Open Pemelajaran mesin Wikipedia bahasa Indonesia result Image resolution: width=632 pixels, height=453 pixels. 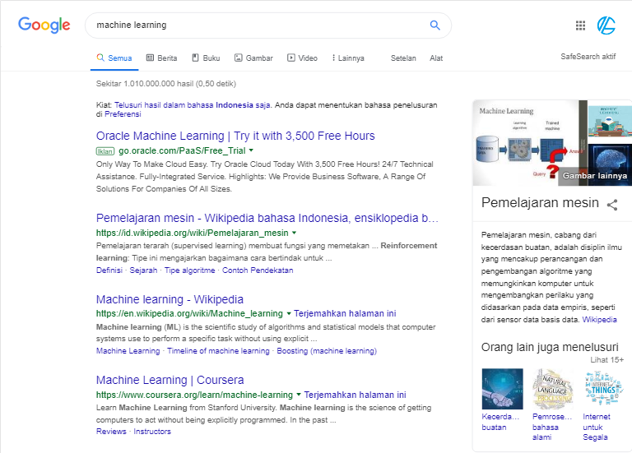[267, 218]
